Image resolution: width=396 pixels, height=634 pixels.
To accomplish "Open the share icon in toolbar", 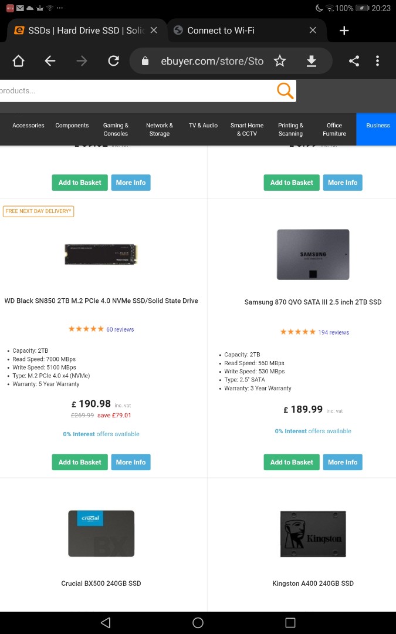I will 354,61.
